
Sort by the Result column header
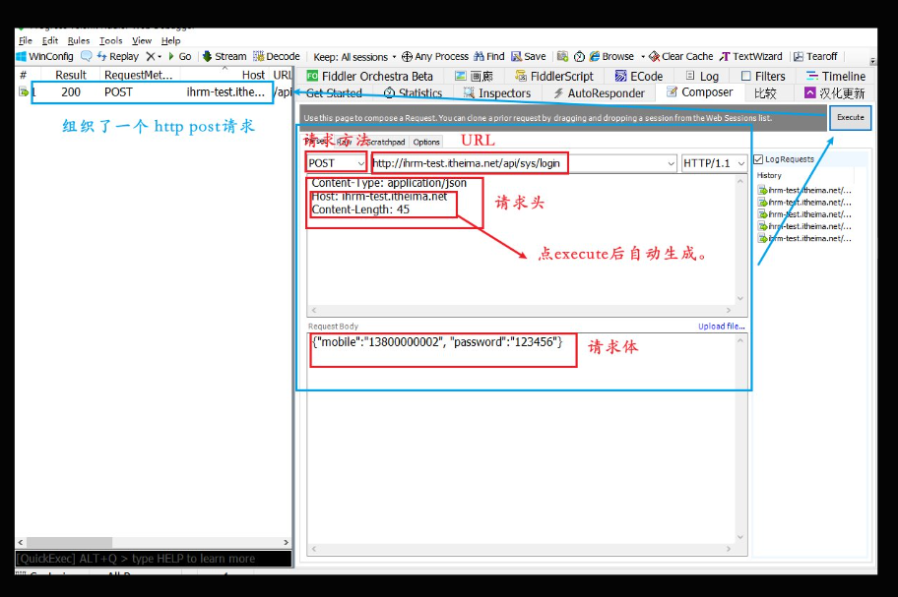71,75
